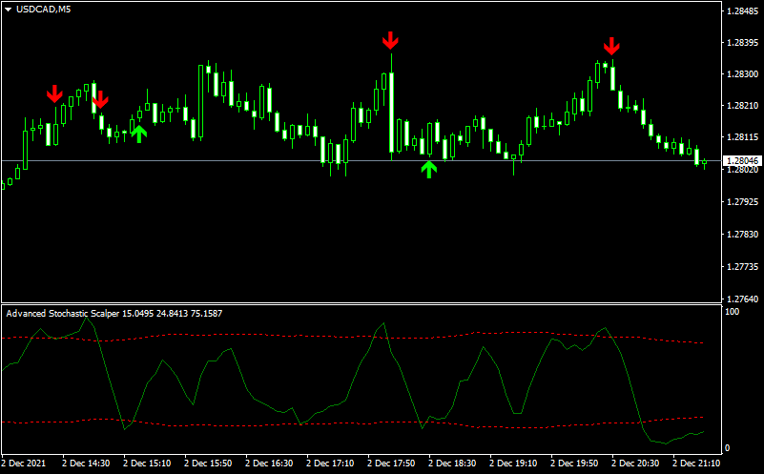Viewport: 764px width, 474px height.
Task: Click the 2 Dec 17:50 time label
Action: [x=391, y=464]
